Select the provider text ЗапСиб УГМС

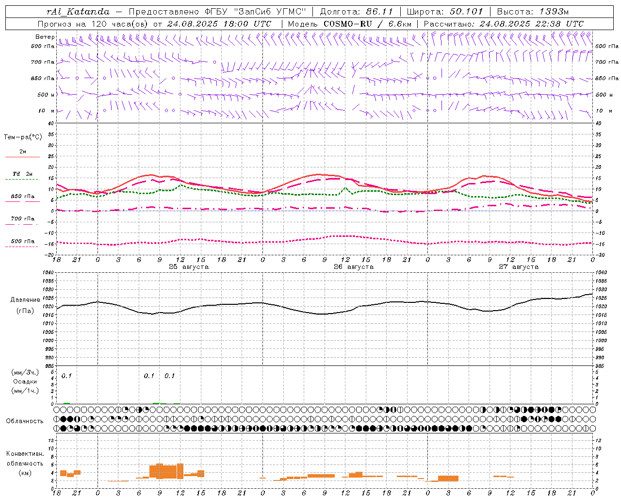(x=270, y=12)
